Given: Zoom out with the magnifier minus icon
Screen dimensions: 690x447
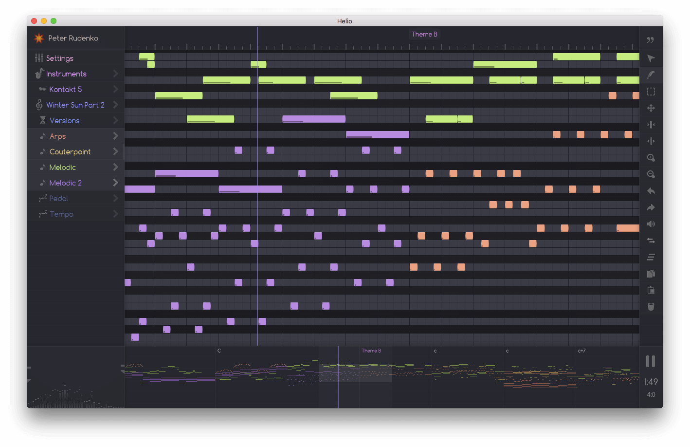Looking at the screenshot, I should click(x=651, y=174).
